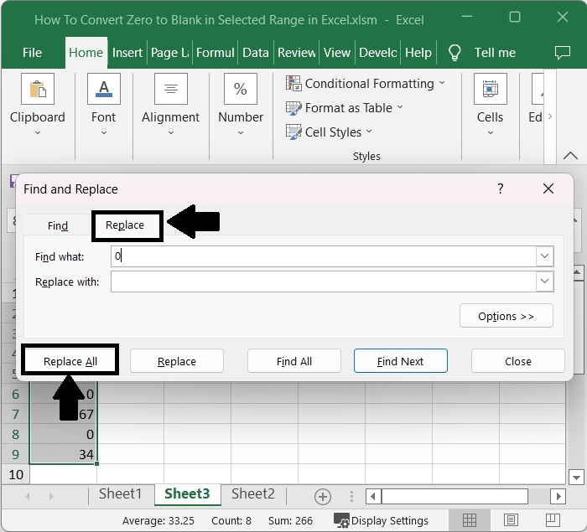Open the Cells group icon

(490, 89)
